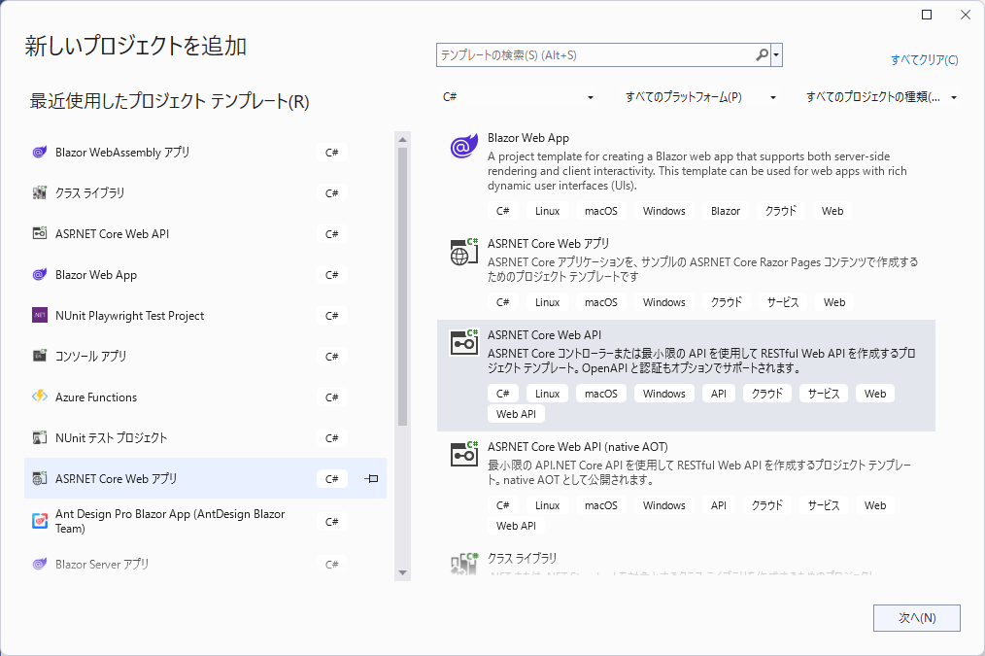Select the ASP.NET Core Web アプリ template title
The height and width of the screenshot is (656, 985).
point(549,244)
